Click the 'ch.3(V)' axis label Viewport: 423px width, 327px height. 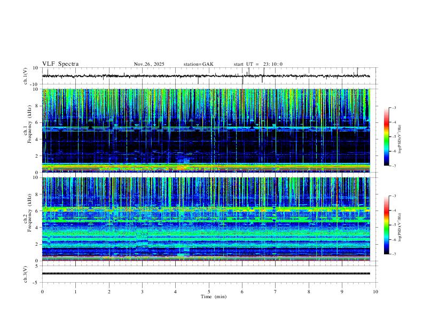tap(26, 274)
